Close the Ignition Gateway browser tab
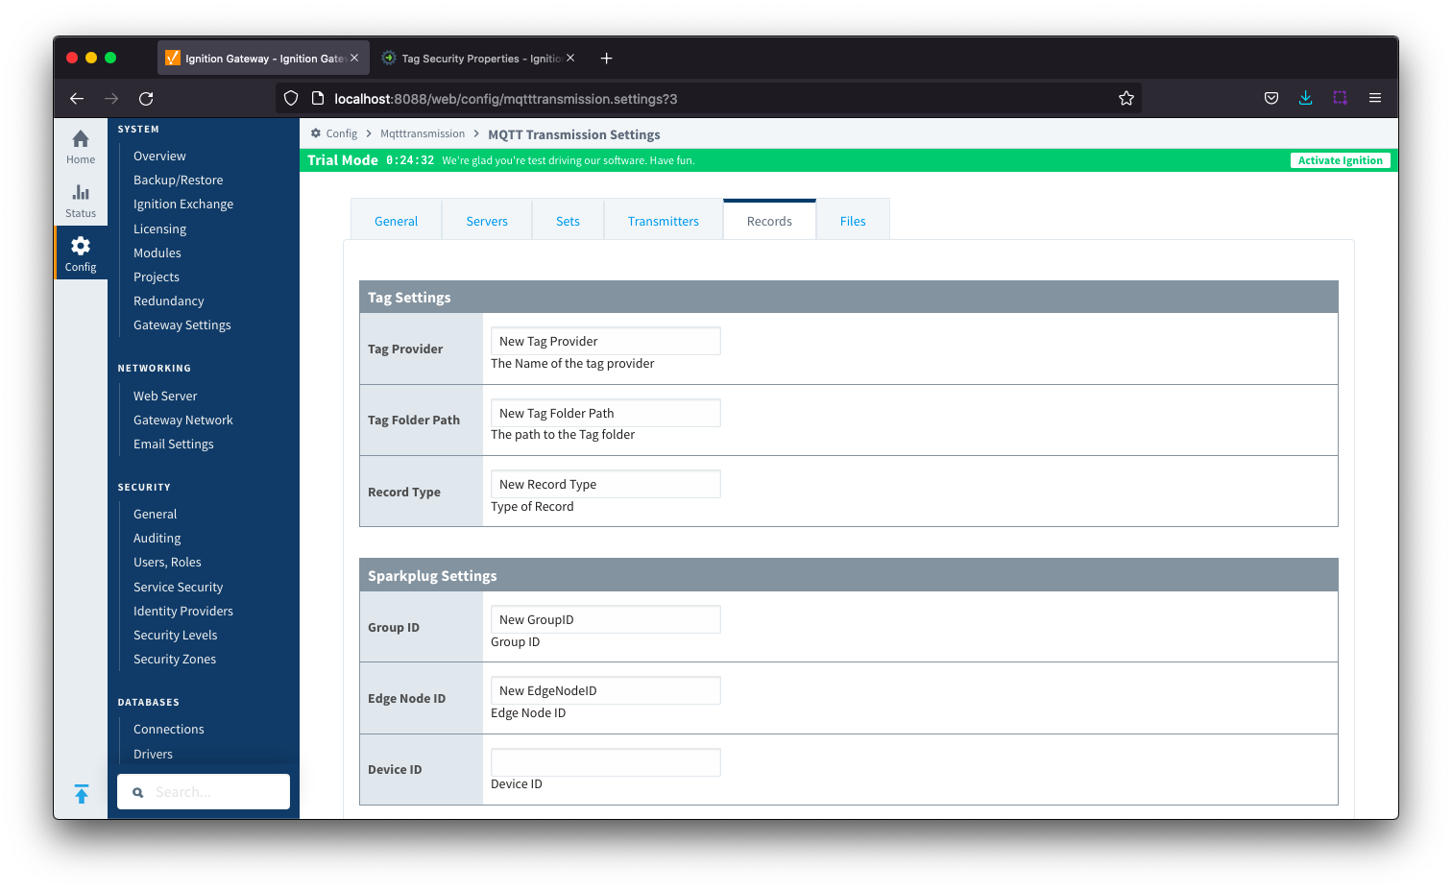This screenshot has height=890, width=1452. coord(354,59)
